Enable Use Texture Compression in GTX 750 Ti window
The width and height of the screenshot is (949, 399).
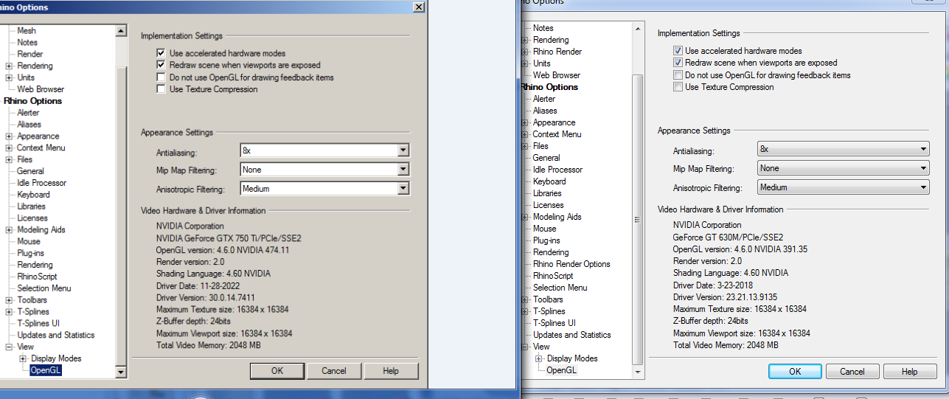pyautogui.click(x=161, y=89)
